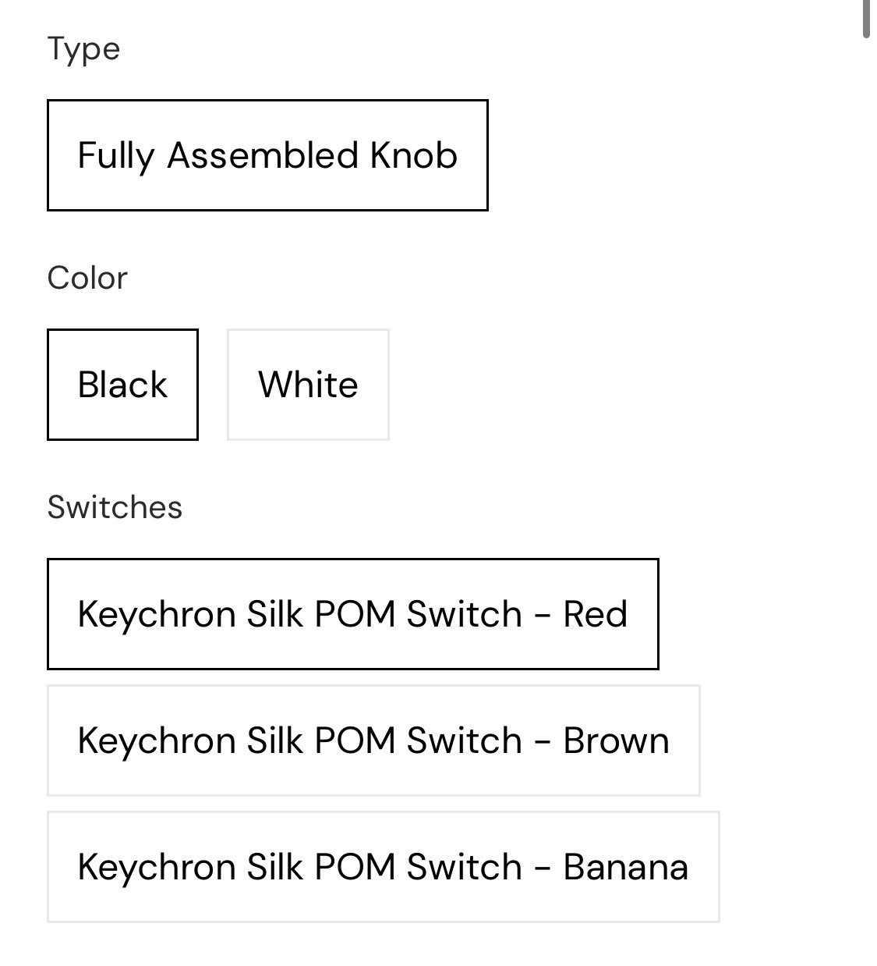This screenshot has width=877, height=966.
Task: Click the word Knob in type option
Action: [414, 155]
